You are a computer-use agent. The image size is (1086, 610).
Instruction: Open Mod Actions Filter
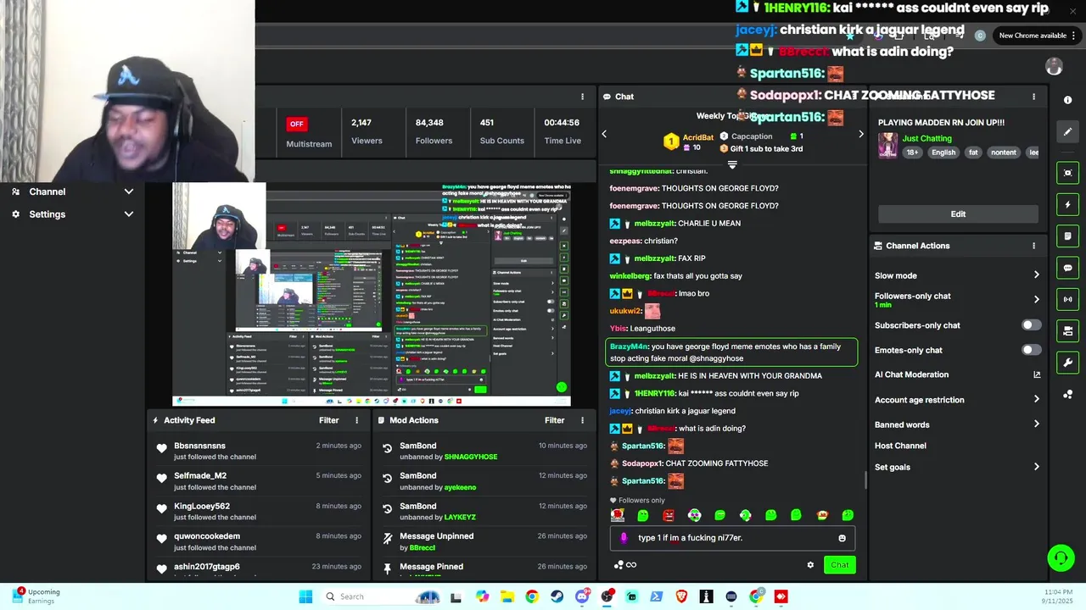(x=554, y=420)
